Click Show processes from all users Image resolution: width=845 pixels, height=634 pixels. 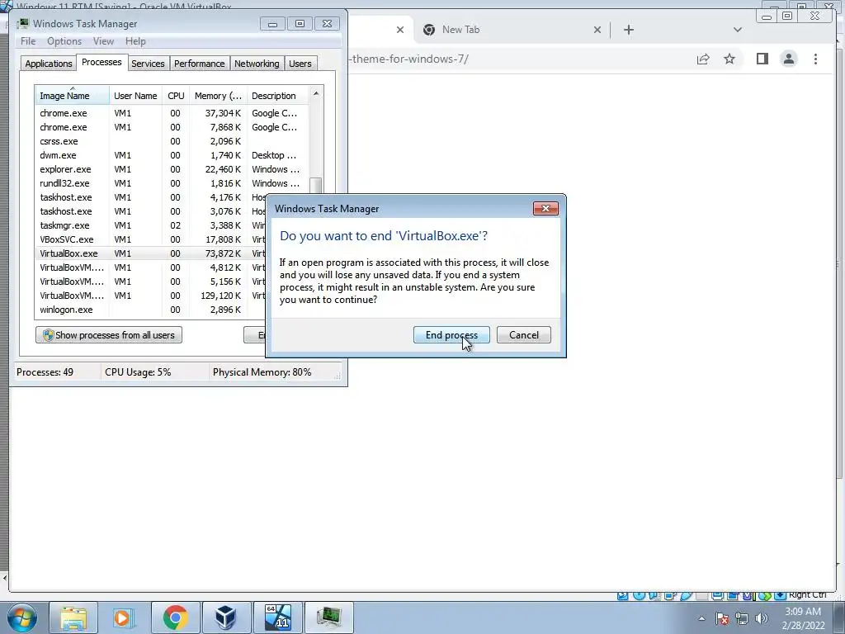click(x=109, y=335)
